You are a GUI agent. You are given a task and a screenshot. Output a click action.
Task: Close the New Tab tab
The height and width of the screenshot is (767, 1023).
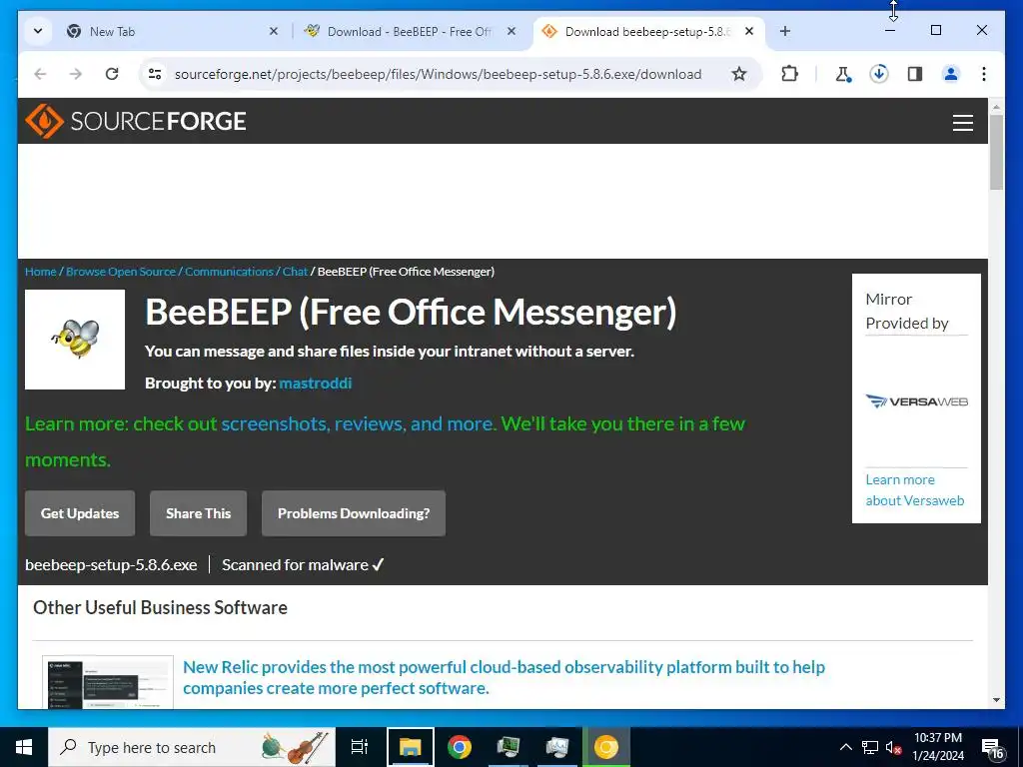click(274, 31)
